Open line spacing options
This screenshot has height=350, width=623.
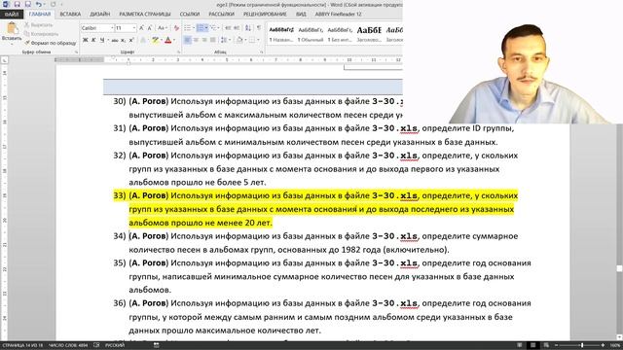click(x=225, y=40)
